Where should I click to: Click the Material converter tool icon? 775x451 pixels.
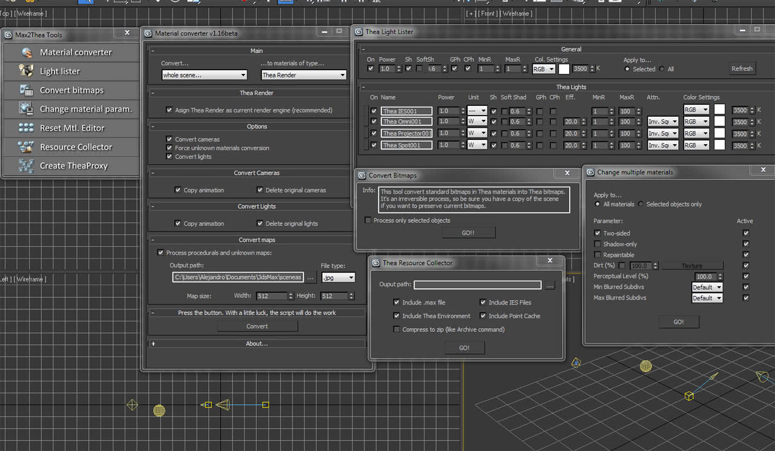click(26, 53)
